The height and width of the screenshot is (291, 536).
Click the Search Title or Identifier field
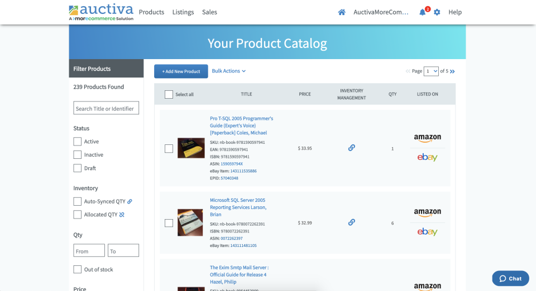[x=106, y=109]
